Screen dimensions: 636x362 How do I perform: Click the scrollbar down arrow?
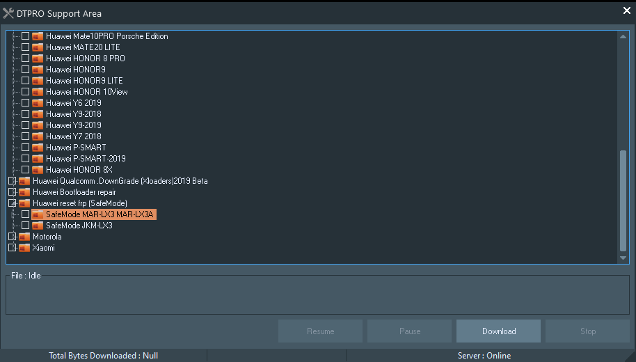[623, 258]
